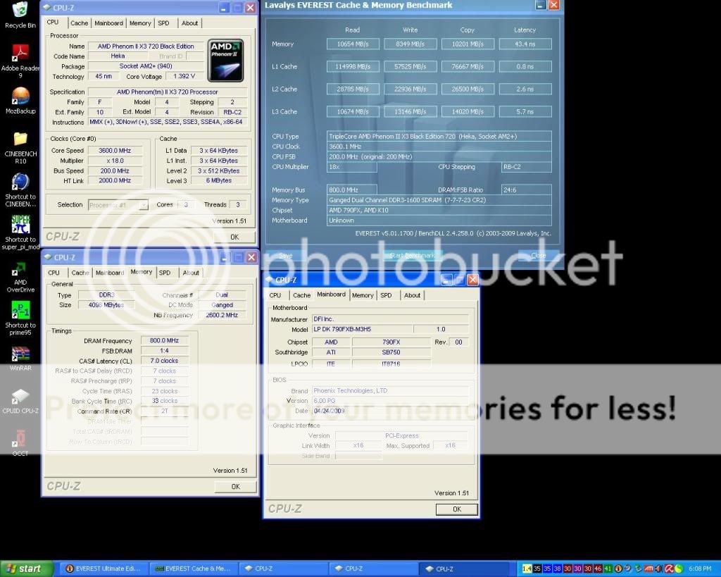Click the yellow 1.4 tray indicator
The height and width of the screenshot is (577, 721).
(x=527, y=569)
